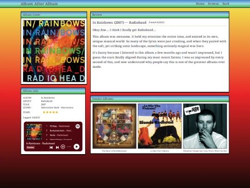
Task: Click genre 'Alternative Rock · Electronica'
Action: click(57, 107)
